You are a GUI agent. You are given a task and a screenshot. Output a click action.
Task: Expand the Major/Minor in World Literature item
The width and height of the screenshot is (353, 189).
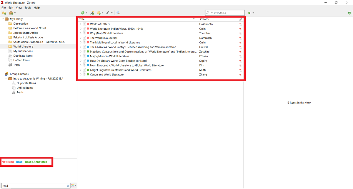point(81,56)
